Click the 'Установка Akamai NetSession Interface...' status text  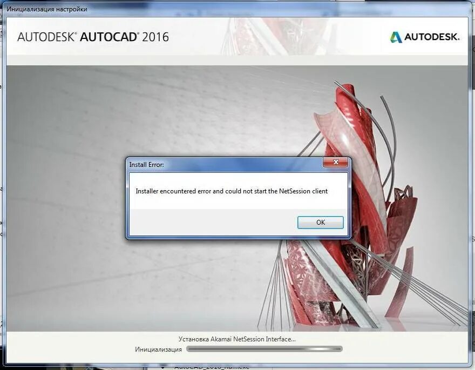(x=237, y=339)
